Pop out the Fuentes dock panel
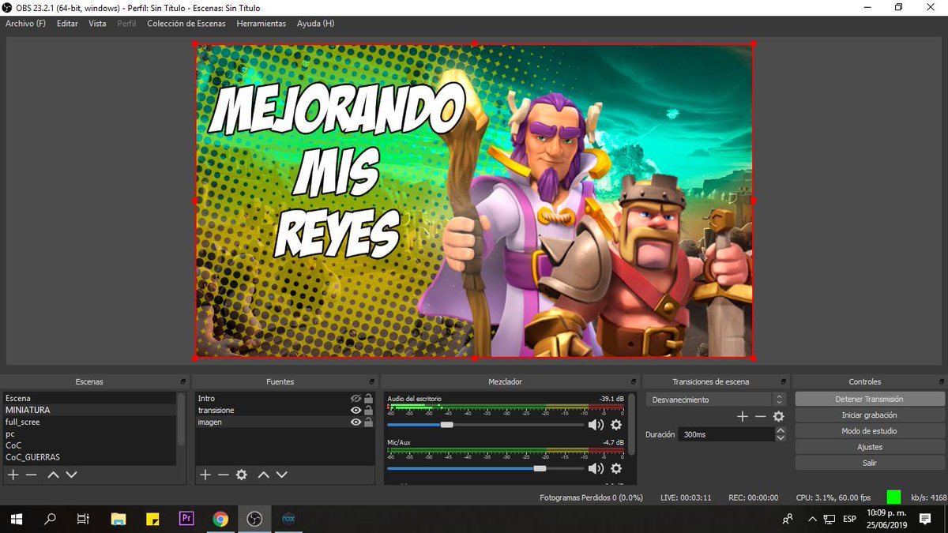Viewport: 948px width, 533px height. [371, 381]
